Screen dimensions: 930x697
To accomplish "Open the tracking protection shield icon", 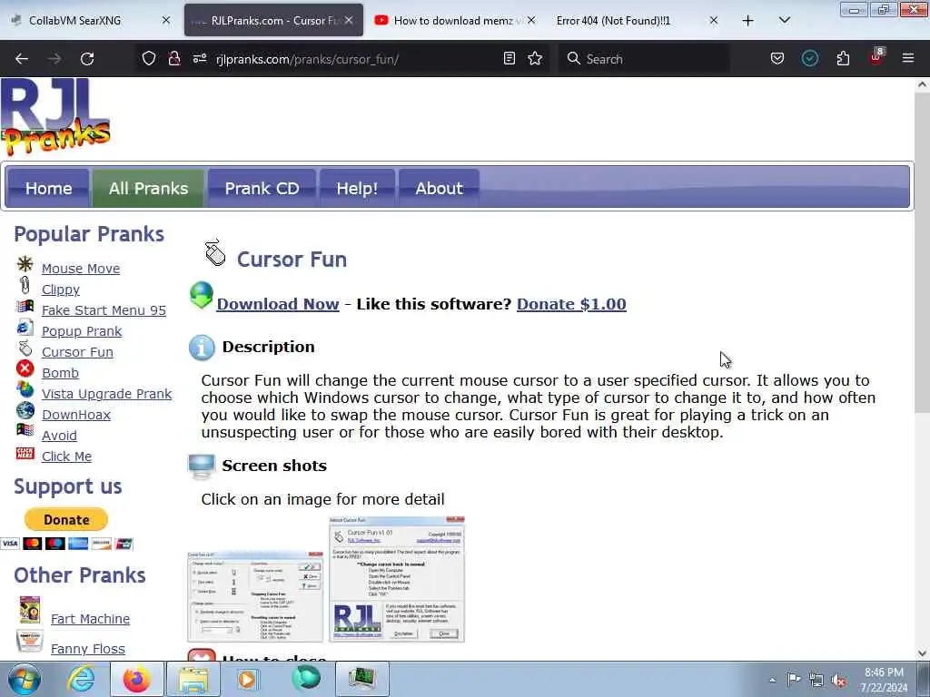I will [149, 58].
